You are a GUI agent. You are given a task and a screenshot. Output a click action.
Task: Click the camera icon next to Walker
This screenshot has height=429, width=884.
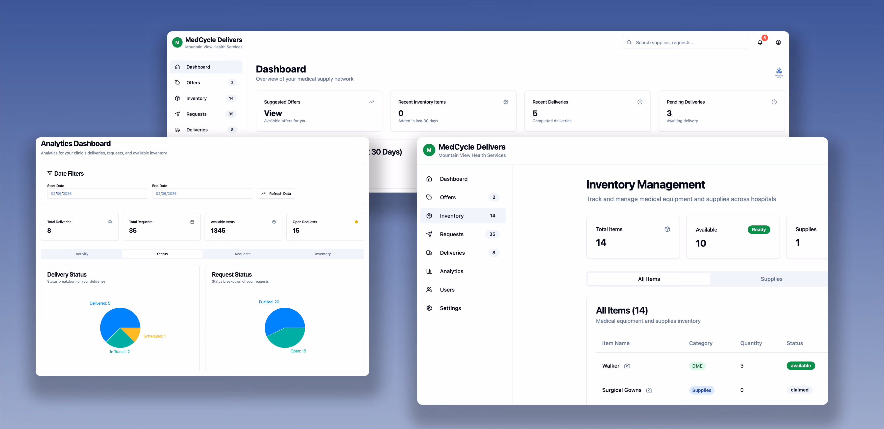coord(627,366)
